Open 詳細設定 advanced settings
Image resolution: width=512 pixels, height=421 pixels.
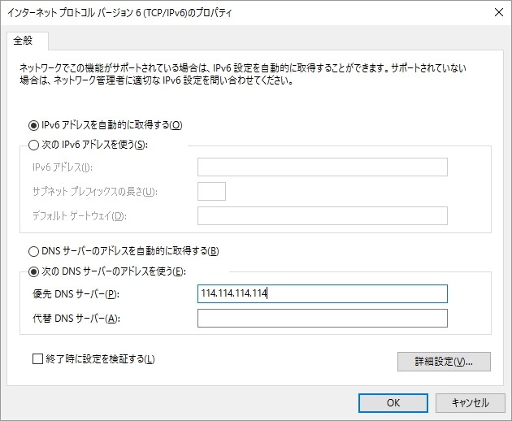pos(443,362)
